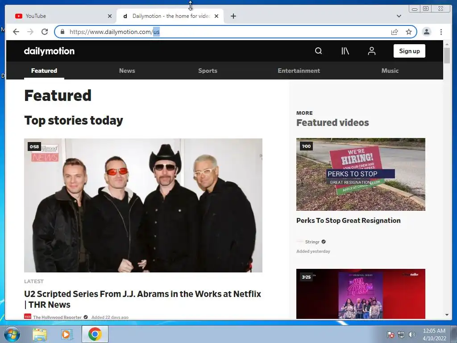
Task: Open the Sports category tab
Action: (208, 71)
